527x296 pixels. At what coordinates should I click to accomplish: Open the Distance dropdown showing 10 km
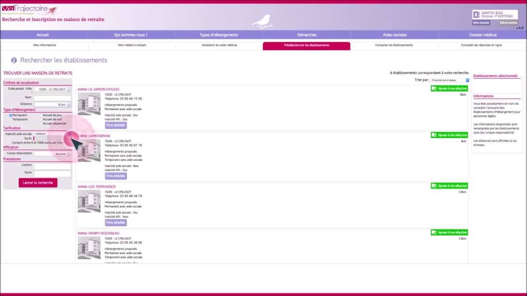[52, 104]
